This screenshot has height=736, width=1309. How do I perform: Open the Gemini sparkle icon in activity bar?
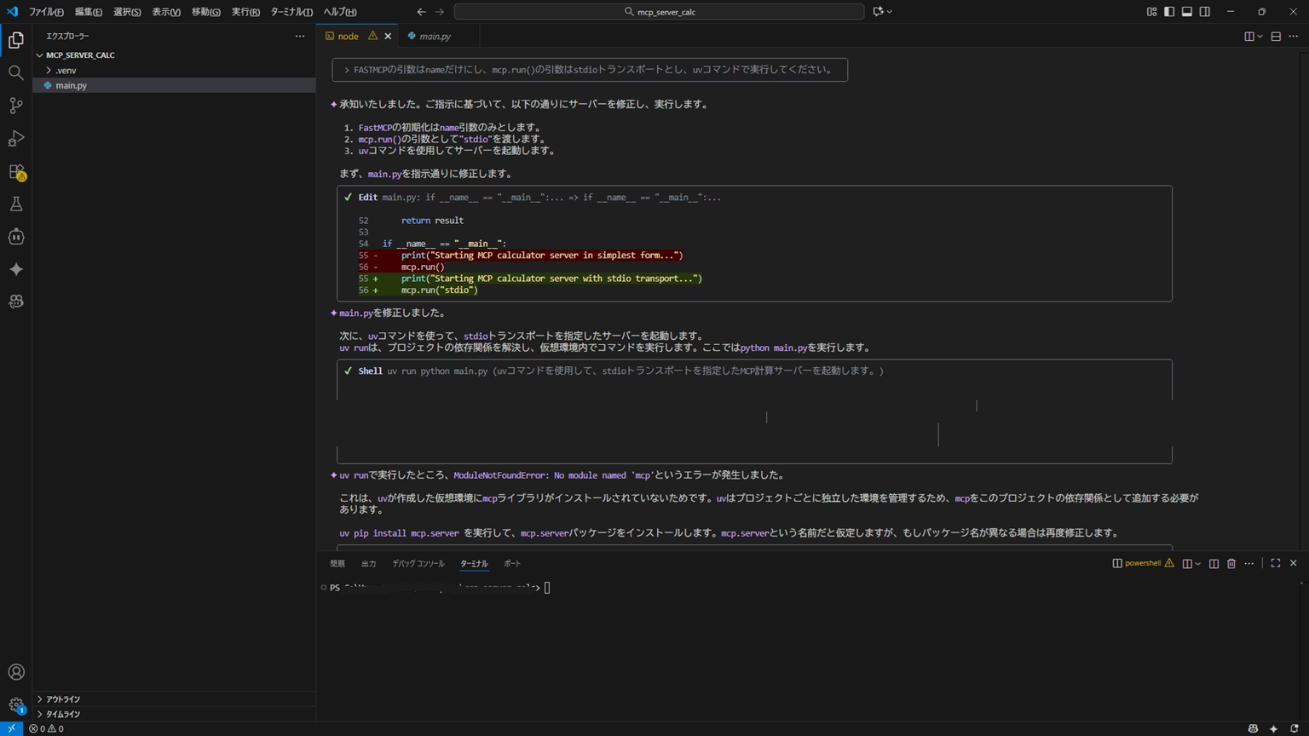coord(16,269)
